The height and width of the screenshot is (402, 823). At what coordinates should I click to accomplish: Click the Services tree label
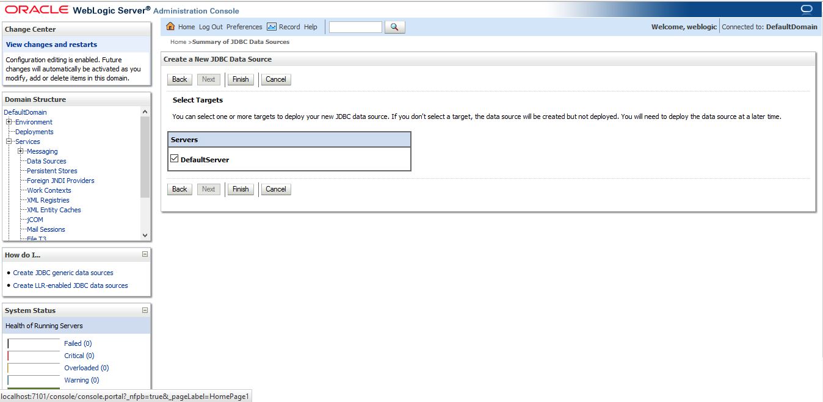(27, 142)
